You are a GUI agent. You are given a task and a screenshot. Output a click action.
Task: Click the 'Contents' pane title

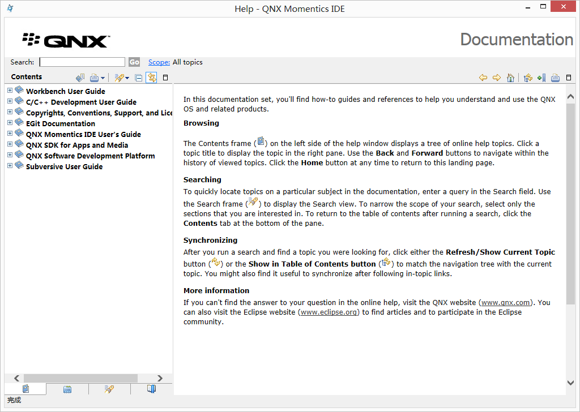coord(26,76)
